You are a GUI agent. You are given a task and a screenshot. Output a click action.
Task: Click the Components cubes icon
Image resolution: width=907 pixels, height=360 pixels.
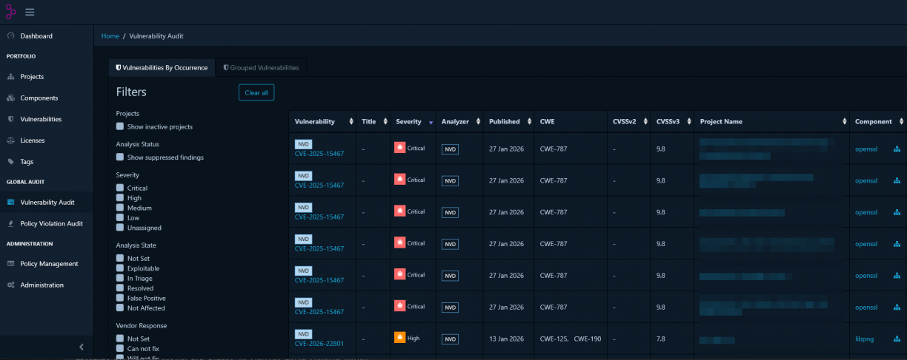[10, 98]
